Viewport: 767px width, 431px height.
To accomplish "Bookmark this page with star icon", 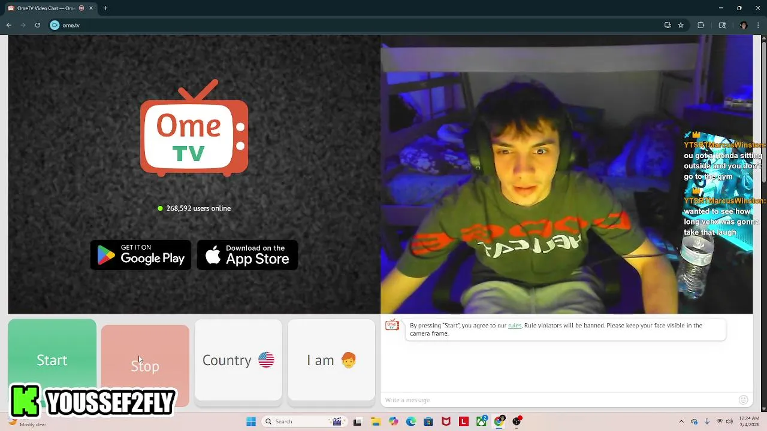I will [x=681, y=25].
